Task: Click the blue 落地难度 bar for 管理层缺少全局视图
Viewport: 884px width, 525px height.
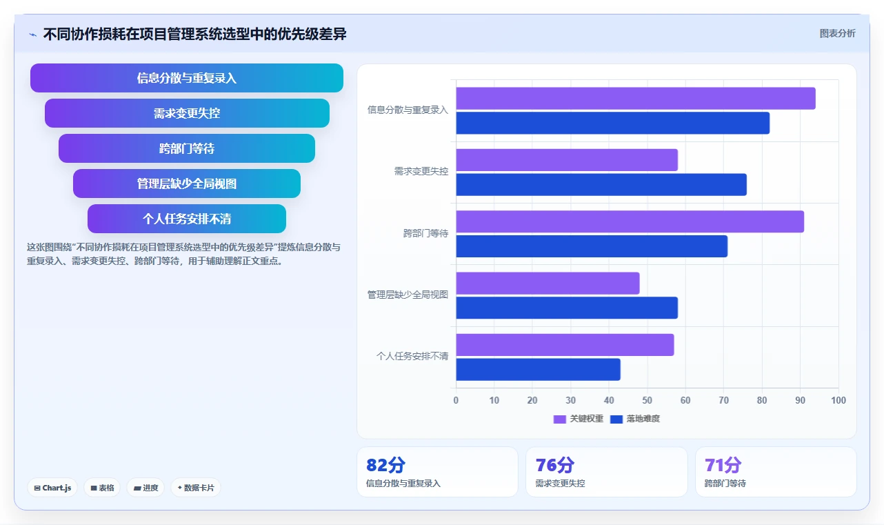Action: point(567,308)
